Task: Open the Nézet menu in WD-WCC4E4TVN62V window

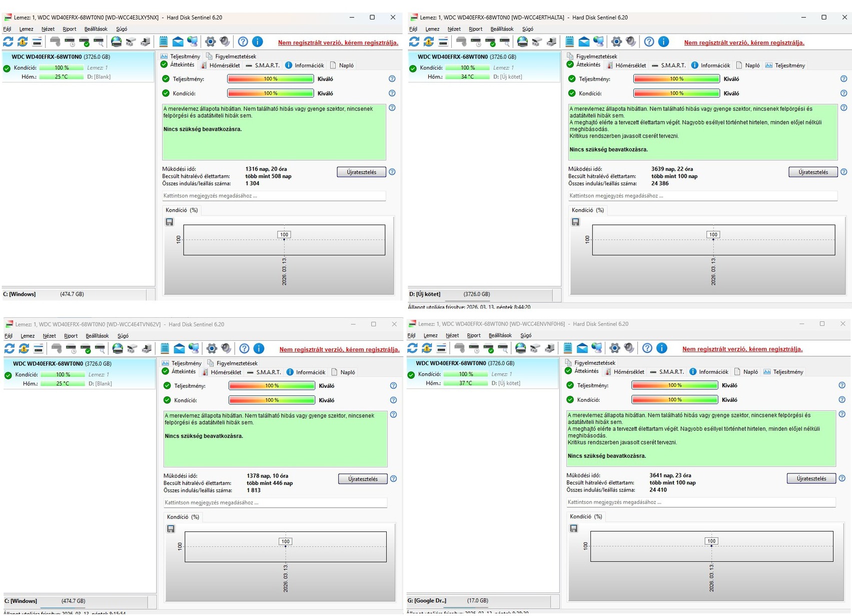Action: point(49,336)
